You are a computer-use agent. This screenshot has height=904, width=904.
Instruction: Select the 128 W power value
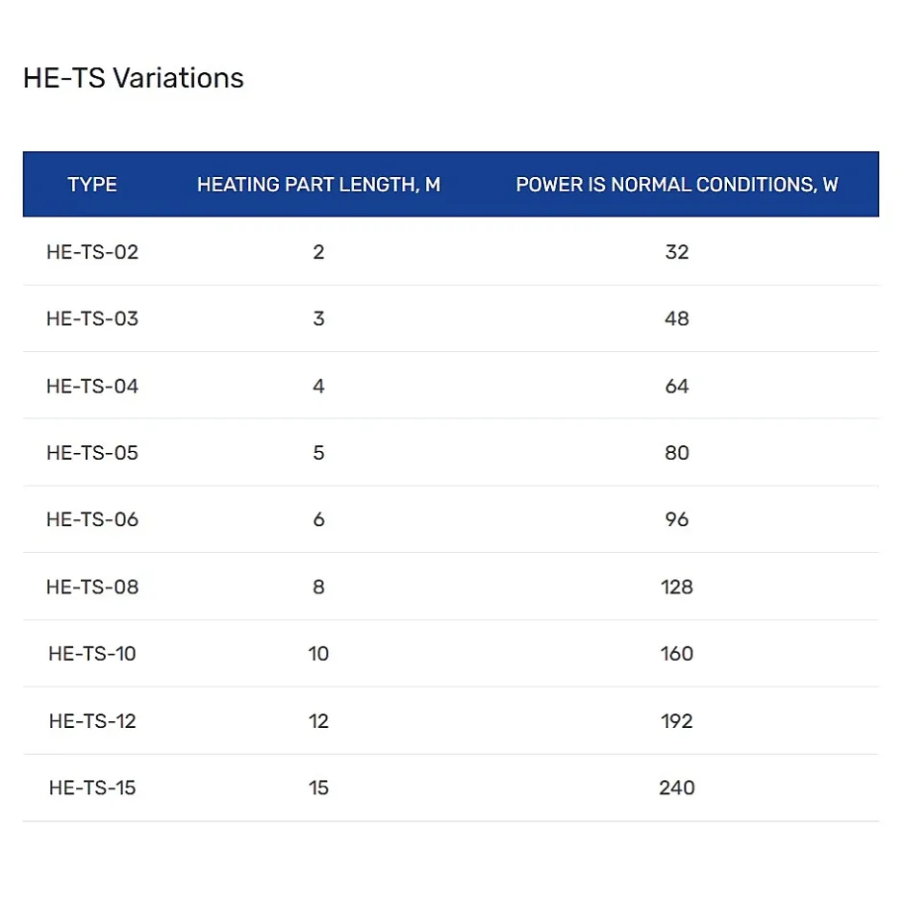[x=677, y=587]
